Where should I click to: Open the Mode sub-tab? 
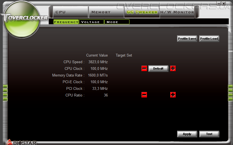pos(117,22)
